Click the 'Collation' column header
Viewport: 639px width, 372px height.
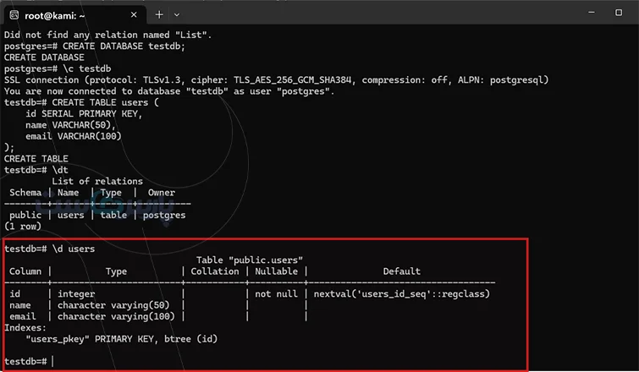(x=215, y=271)
